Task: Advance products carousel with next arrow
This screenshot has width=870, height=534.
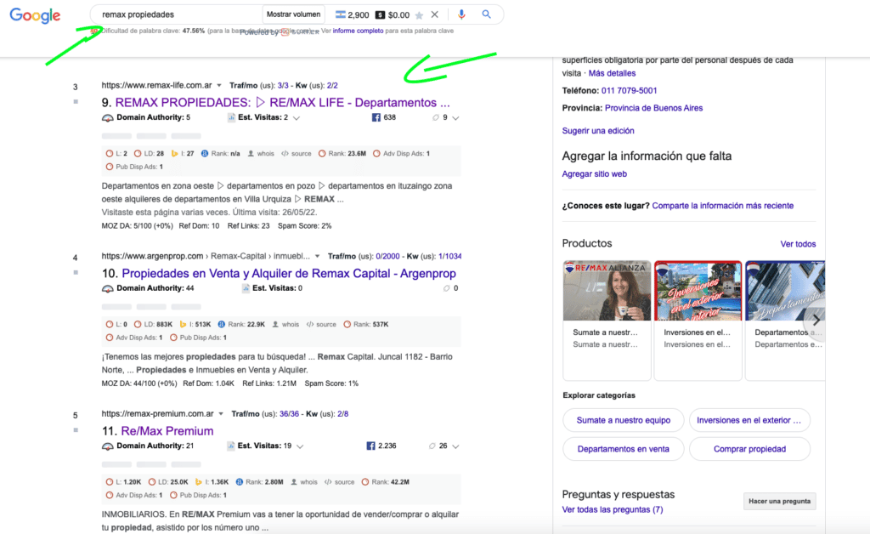Action: (816, 321)
